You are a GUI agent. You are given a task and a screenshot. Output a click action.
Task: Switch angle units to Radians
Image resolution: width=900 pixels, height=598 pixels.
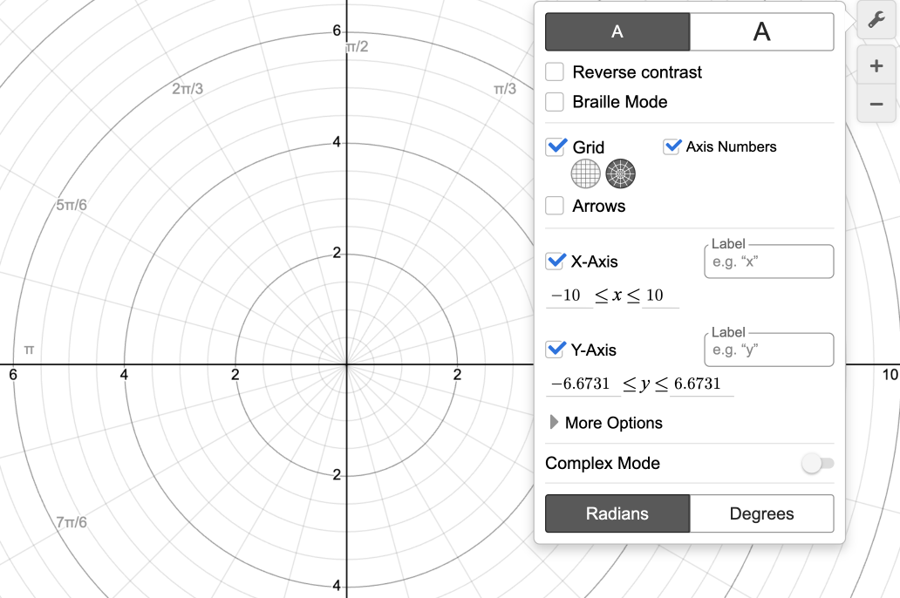(617, 513)
